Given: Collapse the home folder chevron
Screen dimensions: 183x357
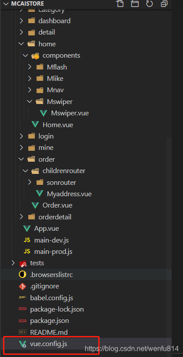Looking at the screenshot, I should [x=21, y=44].
